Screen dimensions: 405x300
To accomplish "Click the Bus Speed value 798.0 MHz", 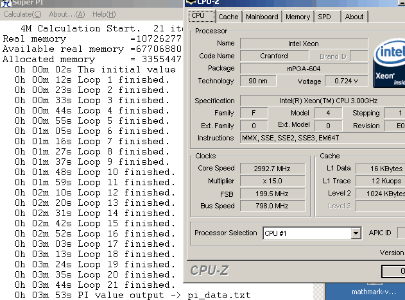I will 273,206.
